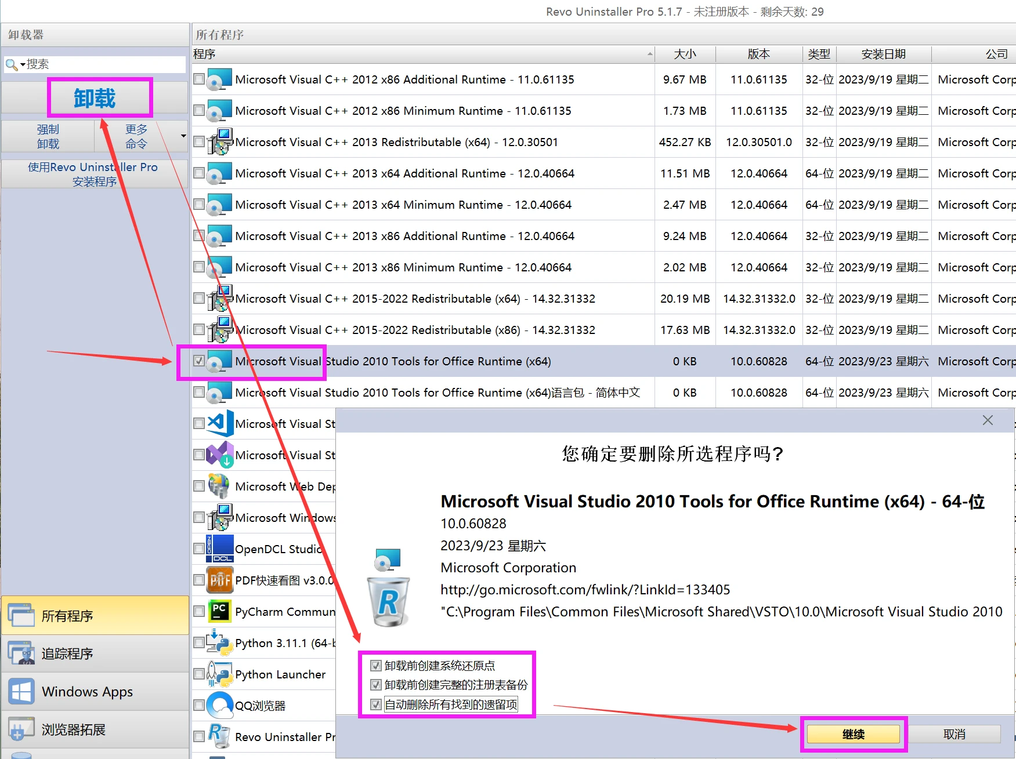The width and height of the screenshot is (1016, 759).
Task: Click 取消 in the confirmation dialog
Action: [954, 734]
